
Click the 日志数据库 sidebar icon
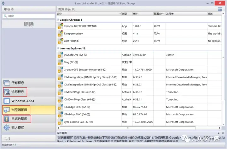click(7, 119)
